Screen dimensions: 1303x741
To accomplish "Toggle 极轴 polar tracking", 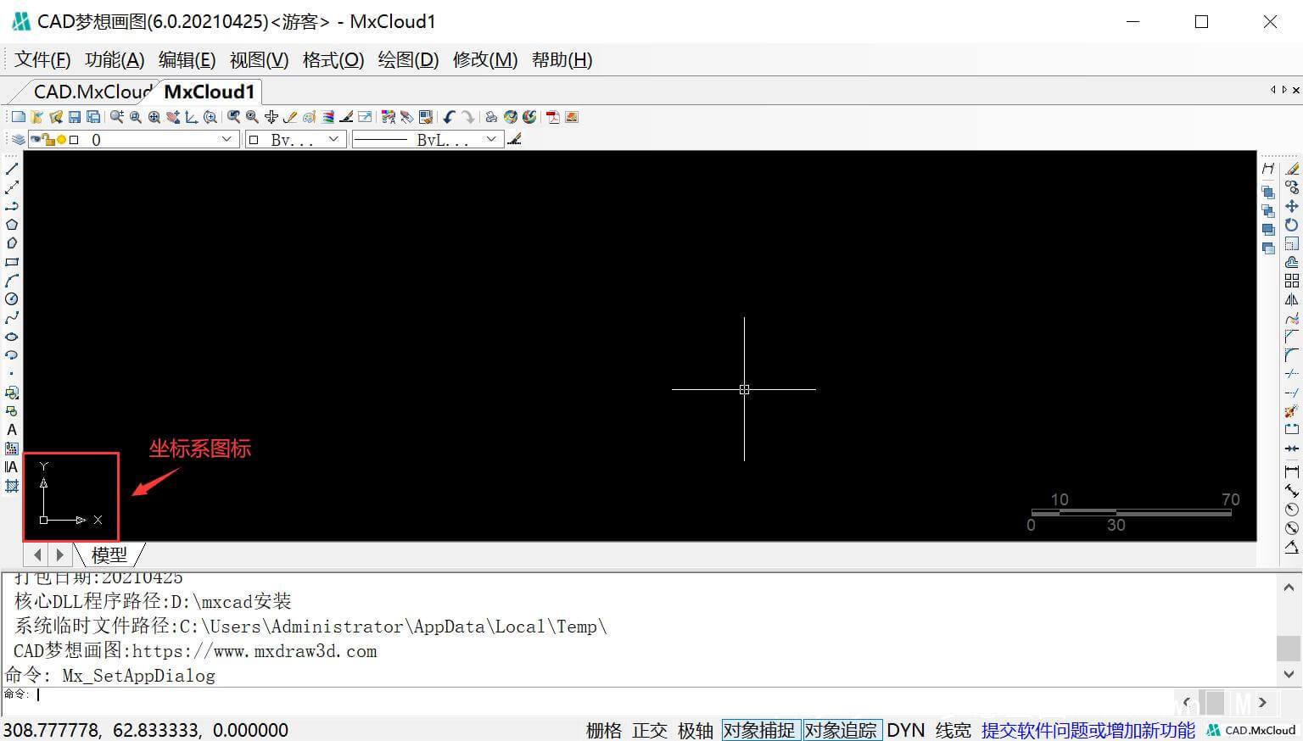I will pyautogui.click(x=696, y=730).
